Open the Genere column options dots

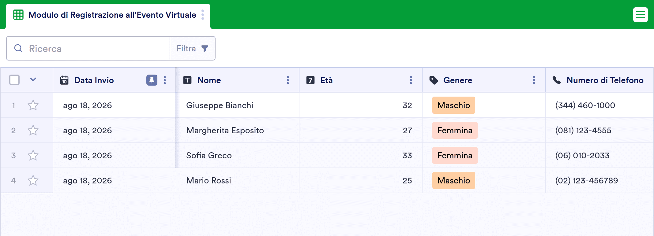(534, 80)
